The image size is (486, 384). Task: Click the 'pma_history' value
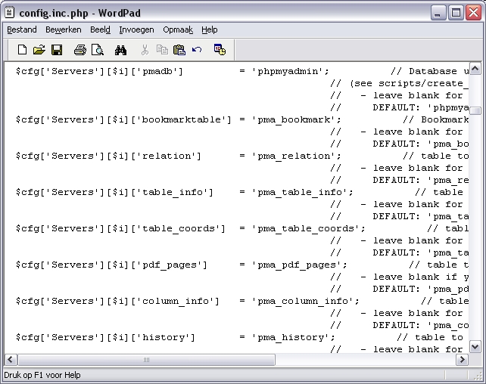pos(293,337)
